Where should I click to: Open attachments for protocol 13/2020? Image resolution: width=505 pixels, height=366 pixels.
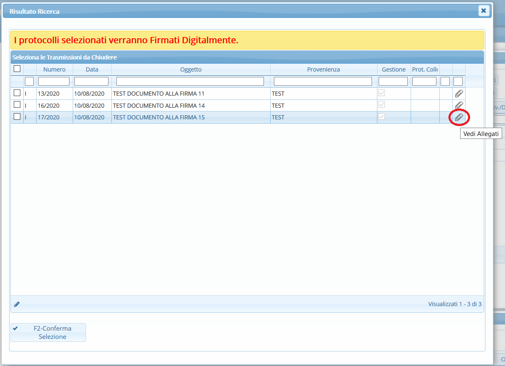click(x=459, y=94)
